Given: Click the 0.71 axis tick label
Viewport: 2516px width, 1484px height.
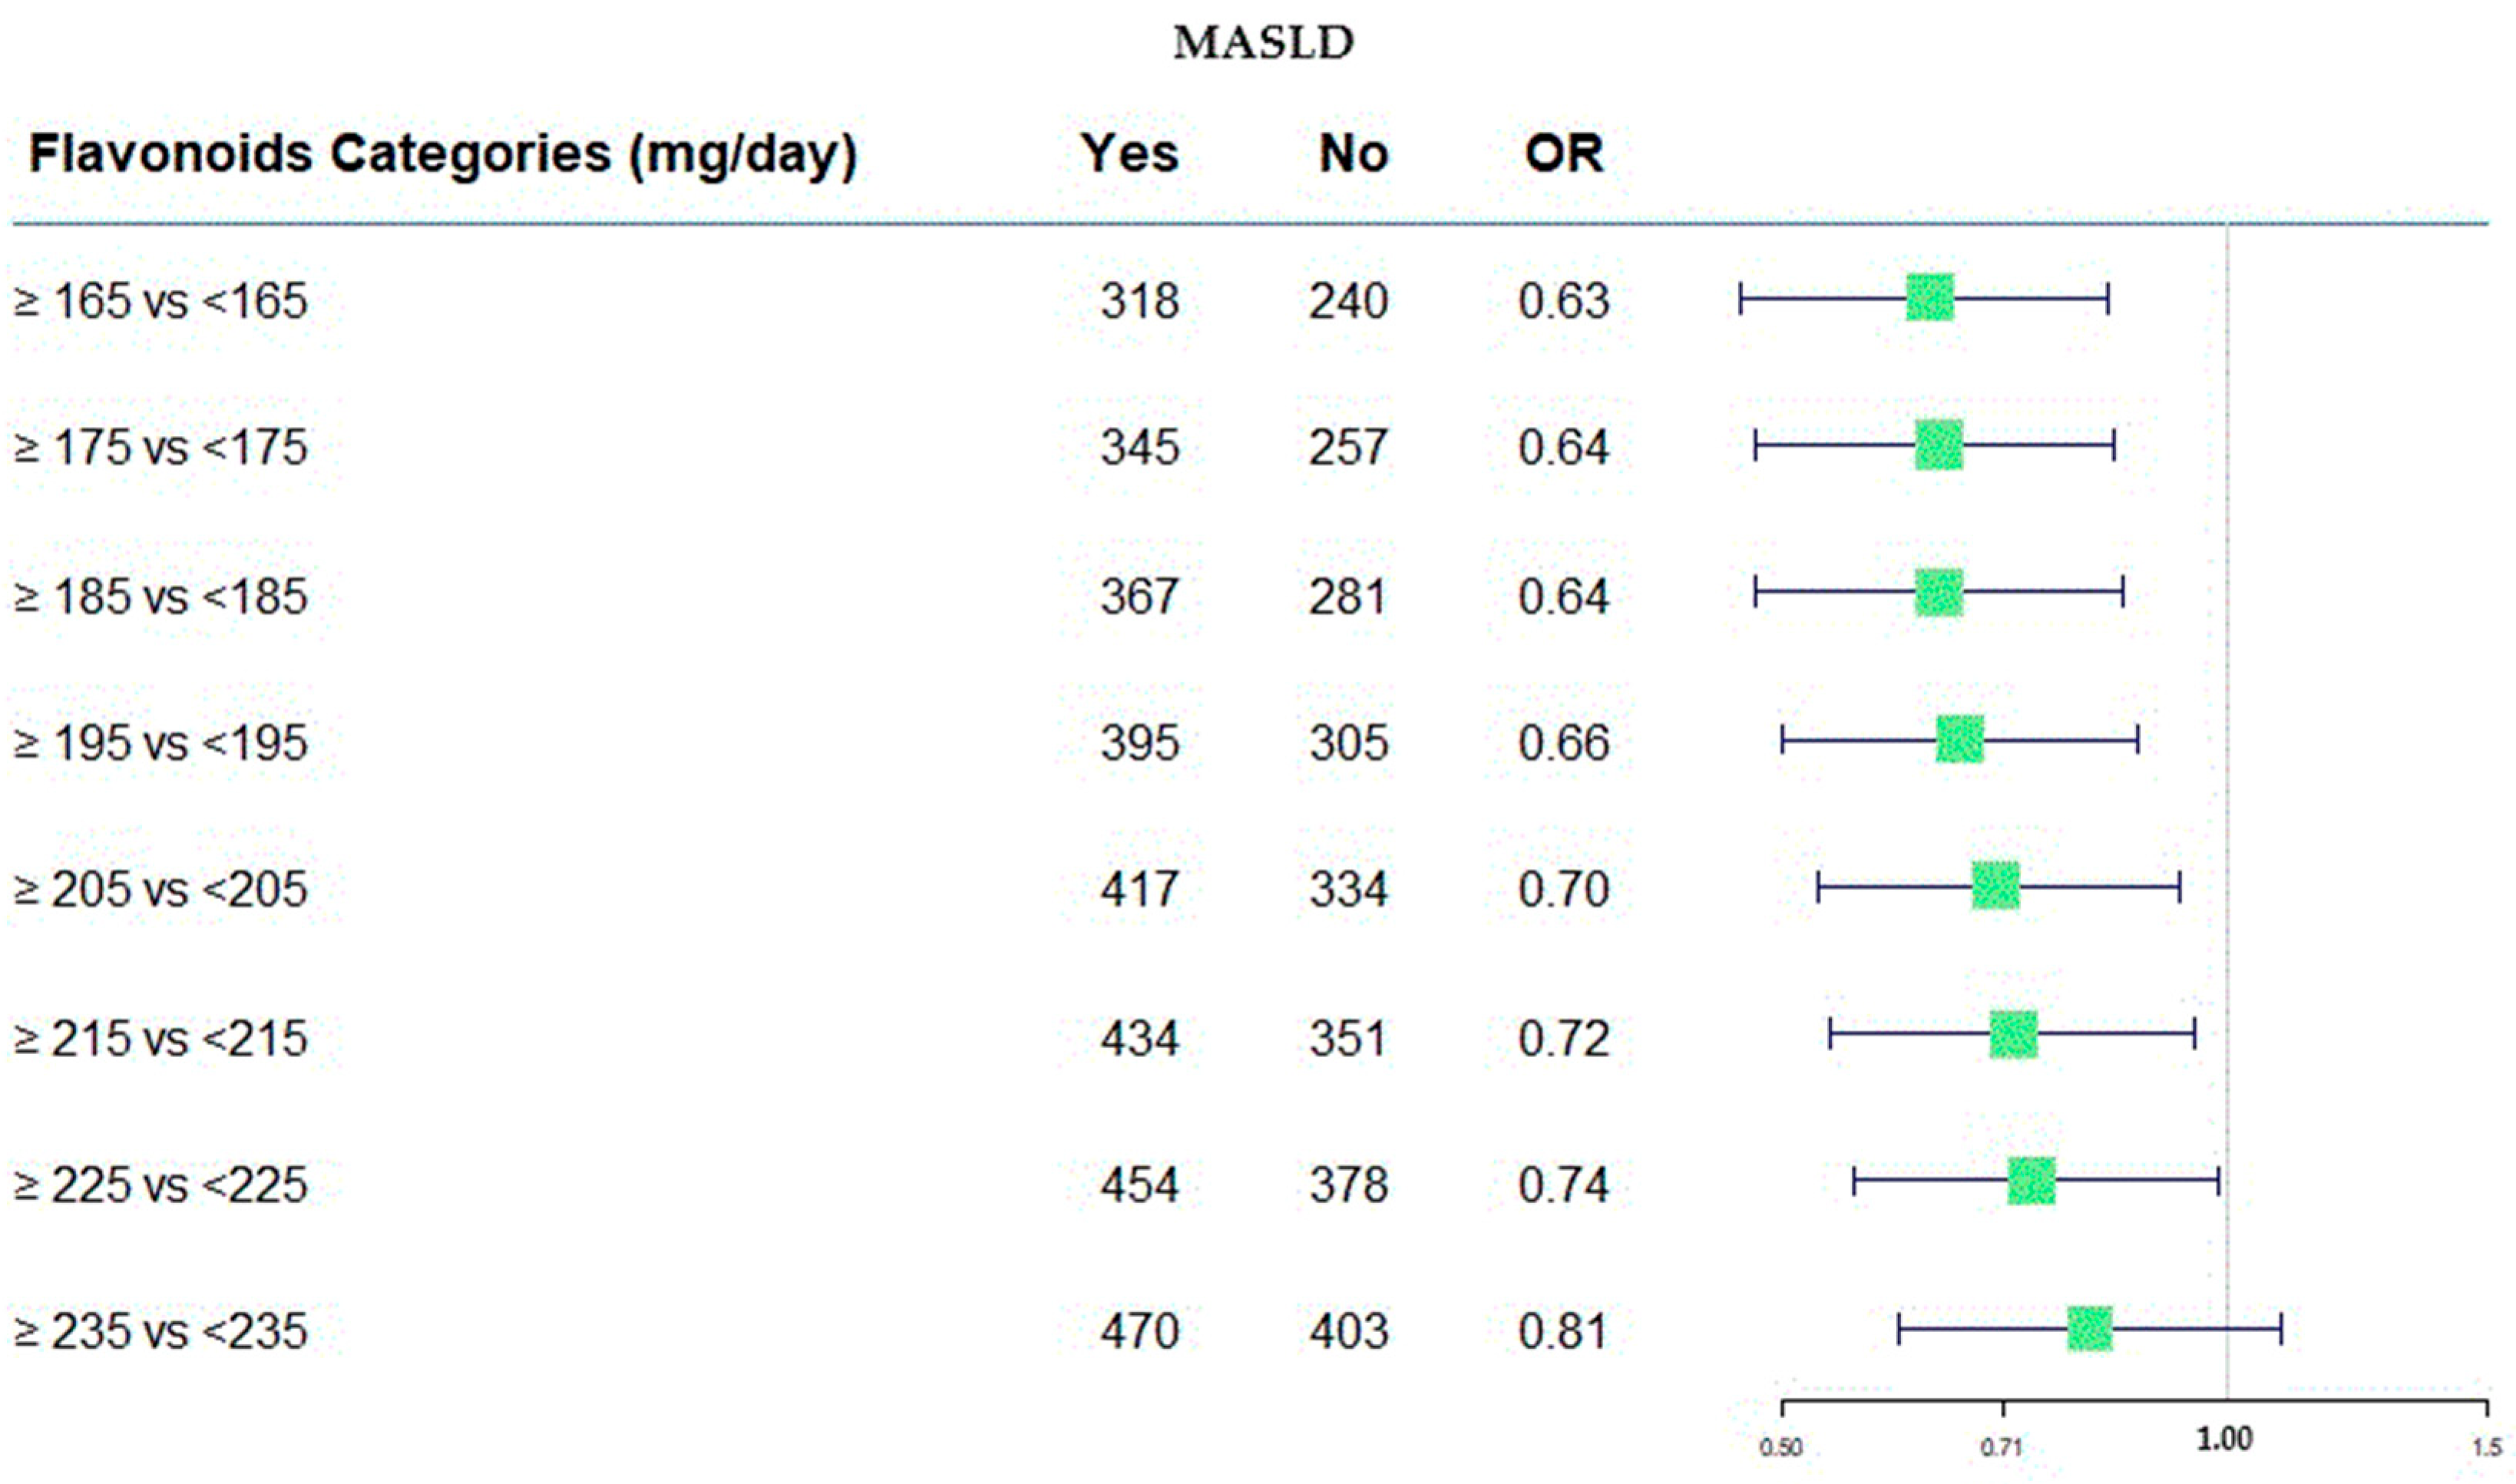Looking at the screenshot, I should coord(2001,1447).
